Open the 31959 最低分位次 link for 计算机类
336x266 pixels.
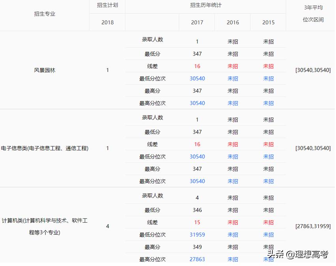197,234
